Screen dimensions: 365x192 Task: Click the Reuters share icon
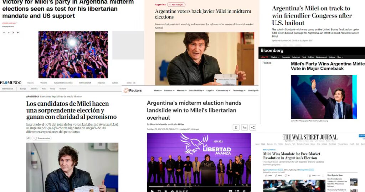coord(253,127)
